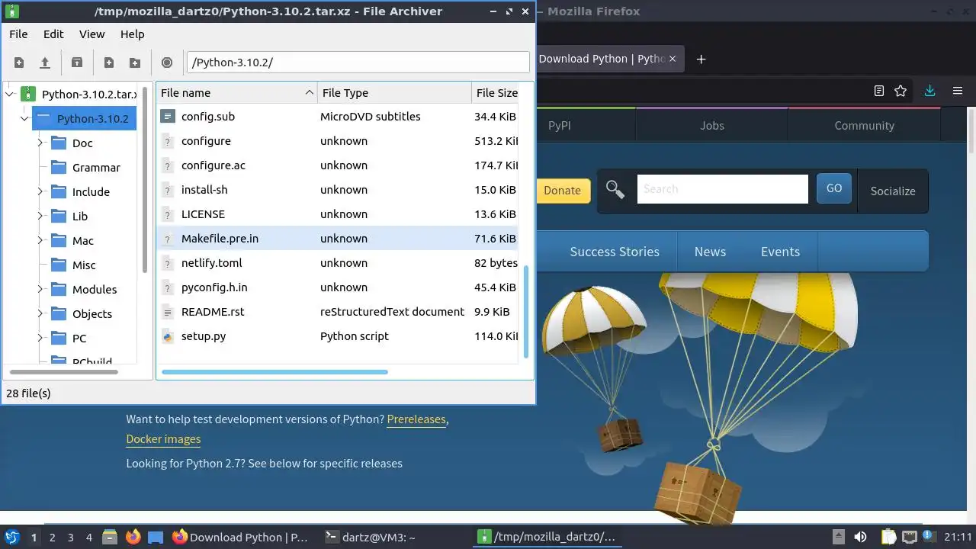Expand the Lib folder in the tree

[40, 217]
